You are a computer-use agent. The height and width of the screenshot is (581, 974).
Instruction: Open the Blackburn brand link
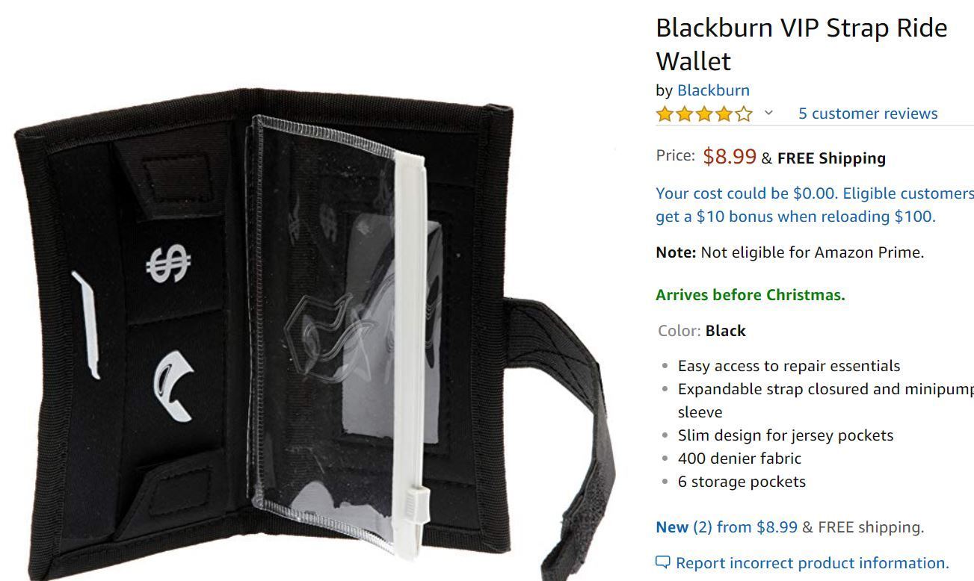[x=713, y=90]
